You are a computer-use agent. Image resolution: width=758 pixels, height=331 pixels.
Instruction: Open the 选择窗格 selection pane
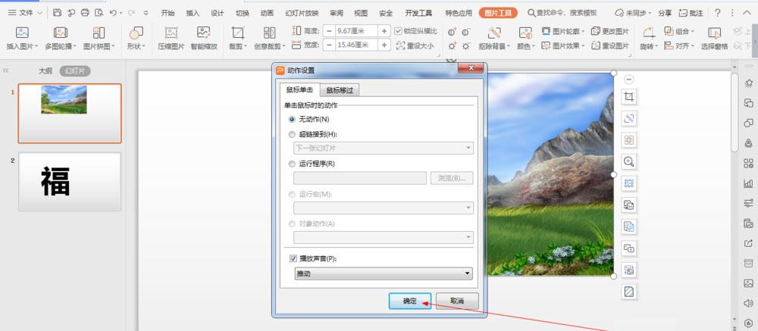click(x=714, y=33)
